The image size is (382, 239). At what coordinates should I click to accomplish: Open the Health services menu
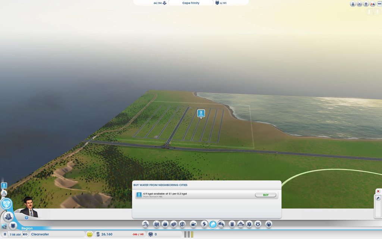point(249,224)
